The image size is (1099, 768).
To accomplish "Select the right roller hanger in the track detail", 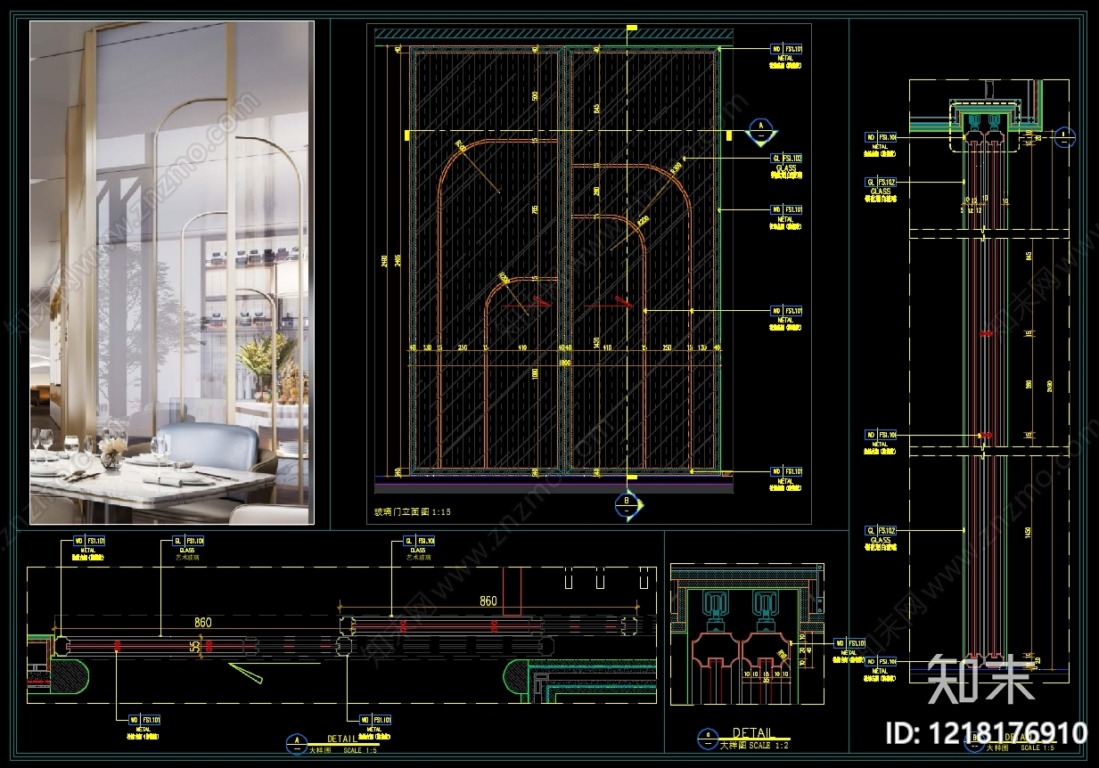I will (x=764, y=609).
